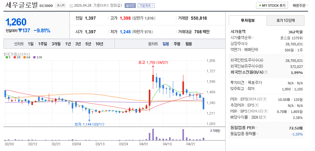This screenshot has height=151, width=315.
Task: Select the 3년 line chart period
Action: pos(78,44)
